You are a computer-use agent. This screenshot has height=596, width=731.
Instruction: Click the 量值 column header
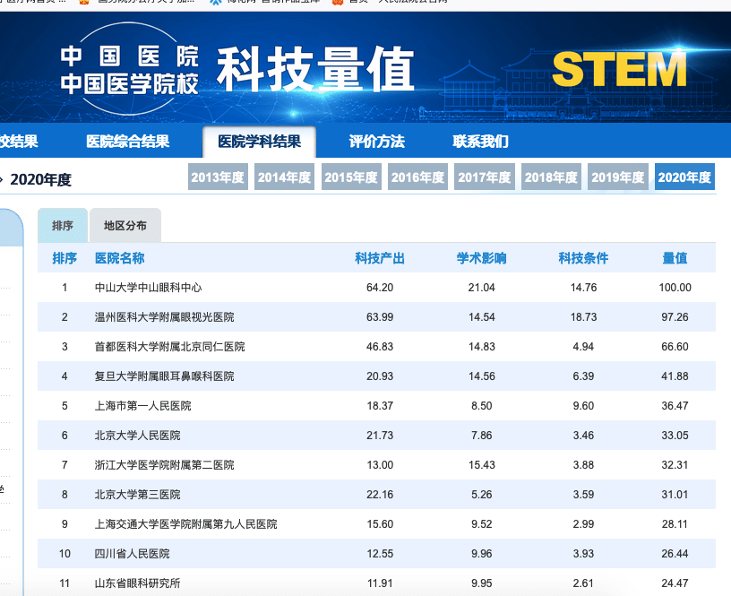[x=675, y=258]
